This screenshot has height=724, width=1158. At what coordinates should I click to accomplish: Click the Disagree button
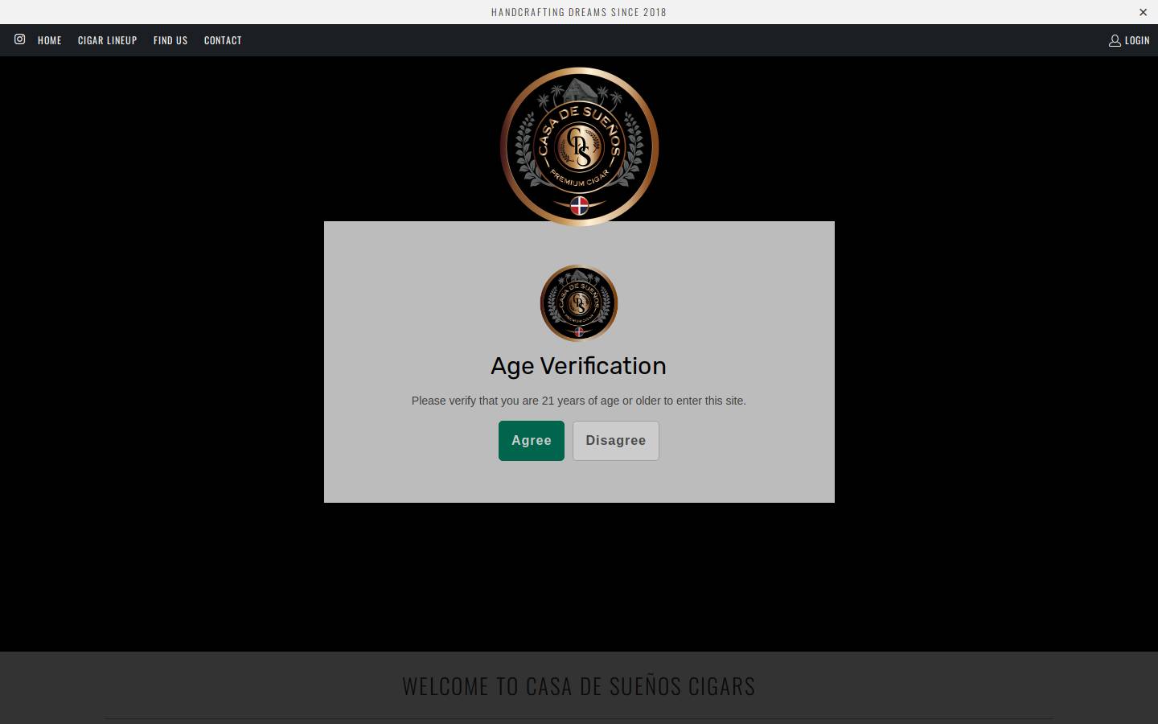point(616,441)
